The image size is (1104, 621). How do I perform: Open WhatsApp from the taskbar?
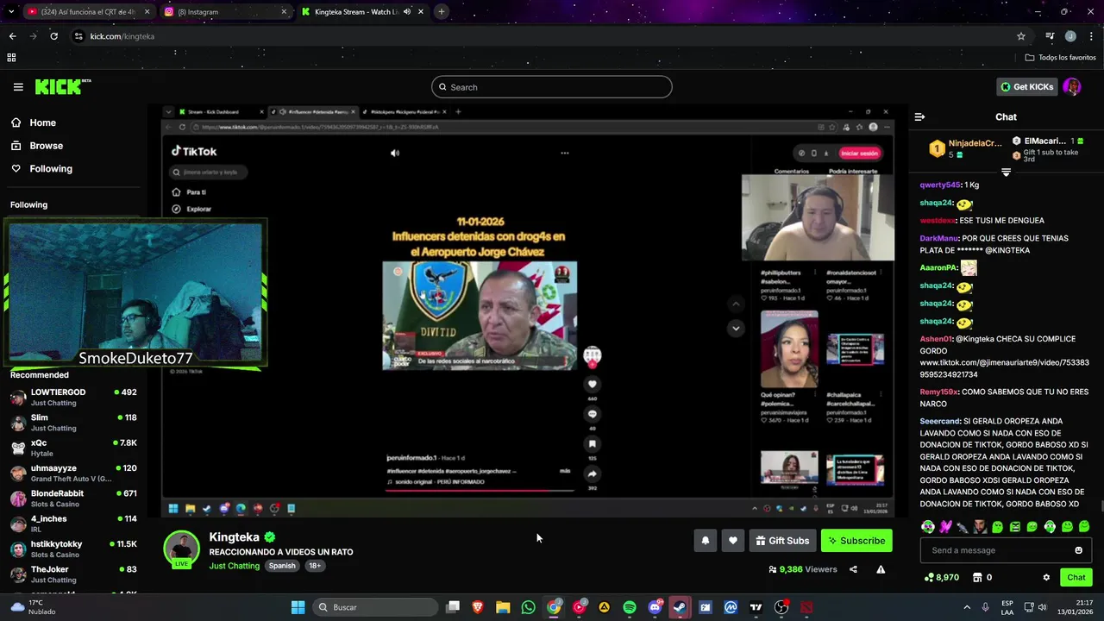528,607
